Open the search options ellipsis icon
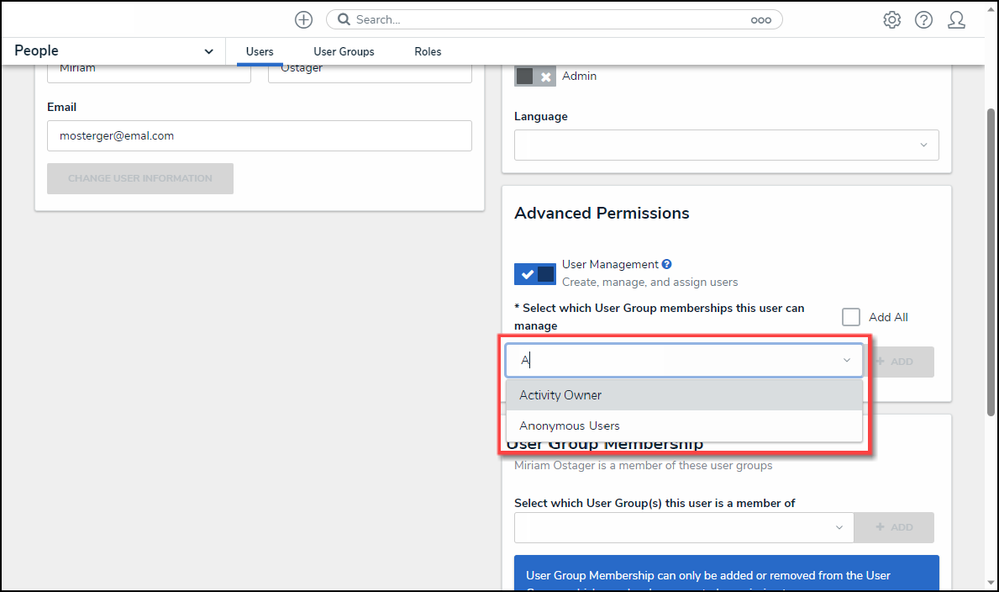 (760, 20)
